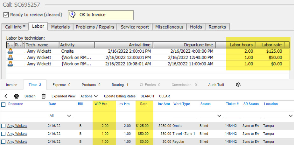
Task: Click Update Billing Rates button
Action: [x=120, y=96]
